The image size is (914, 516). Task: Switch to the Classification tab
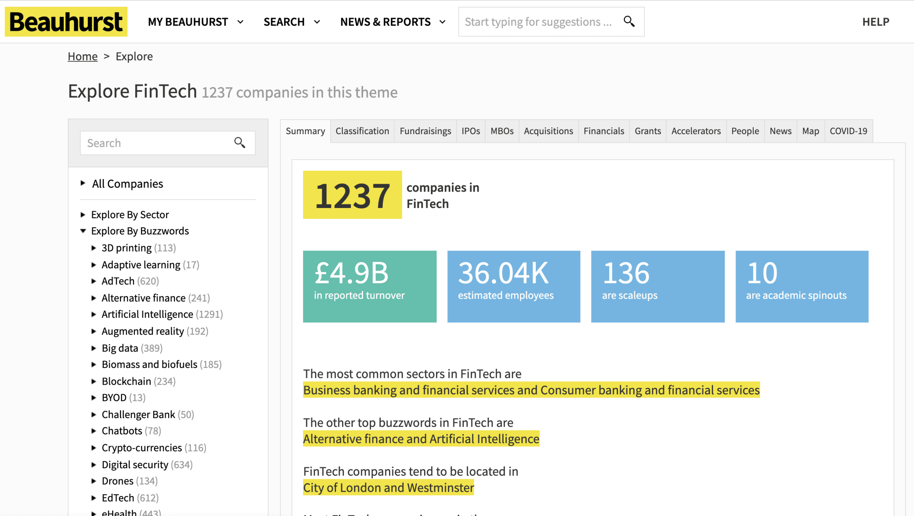[x=362, y=131]
